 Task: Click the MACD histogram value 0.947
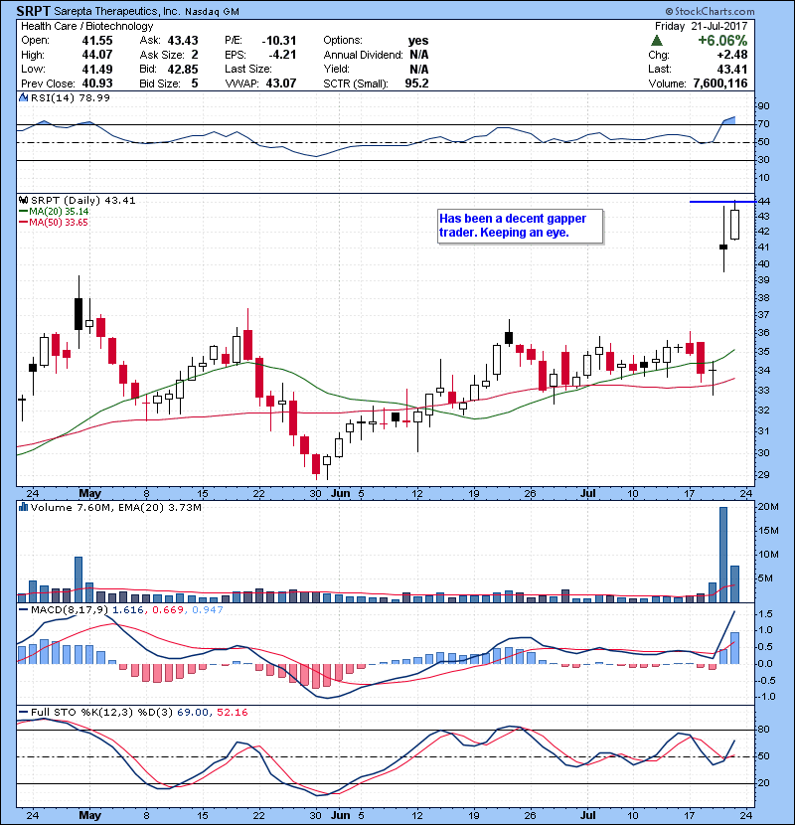pyautogui.click(x=208, y=610)
